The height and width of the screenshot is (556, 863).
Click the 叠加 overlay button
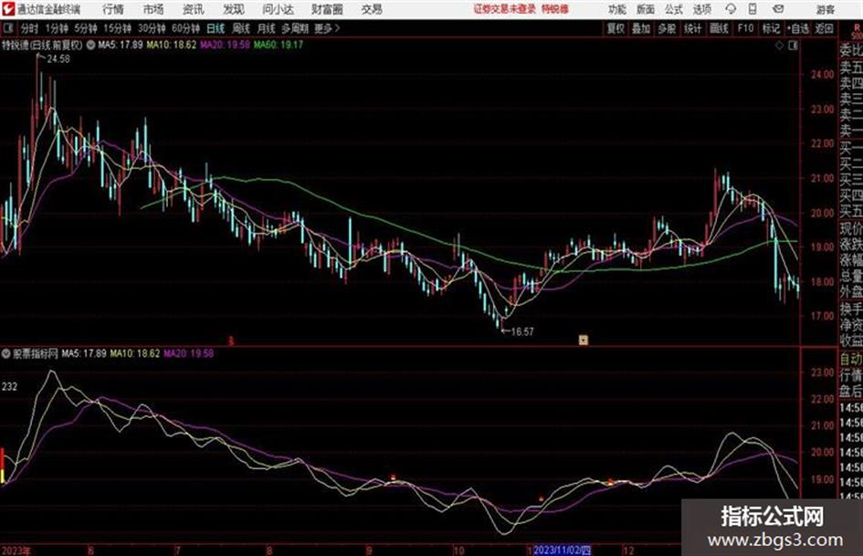641,28
